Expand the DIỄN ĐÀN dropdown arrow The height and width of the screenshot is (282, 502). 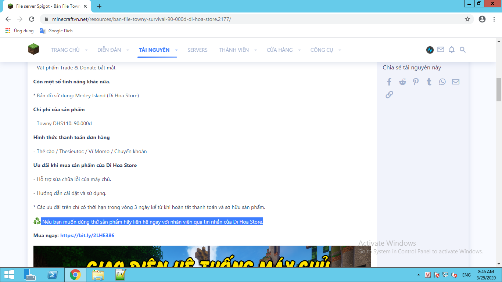click(128, 50)
